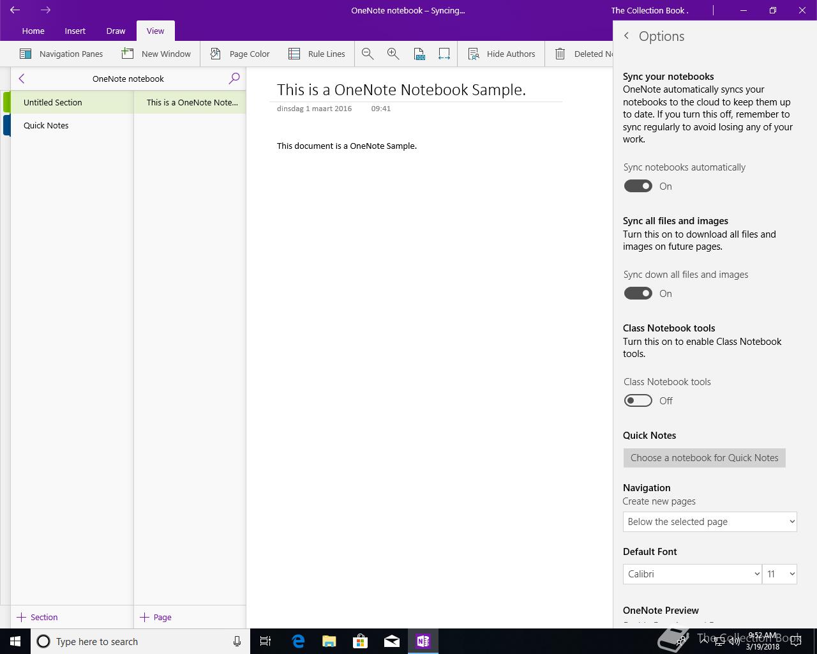Go back from OneNote notebook list
This screenshot has width=817, height=654.
[x=22, y=79]
